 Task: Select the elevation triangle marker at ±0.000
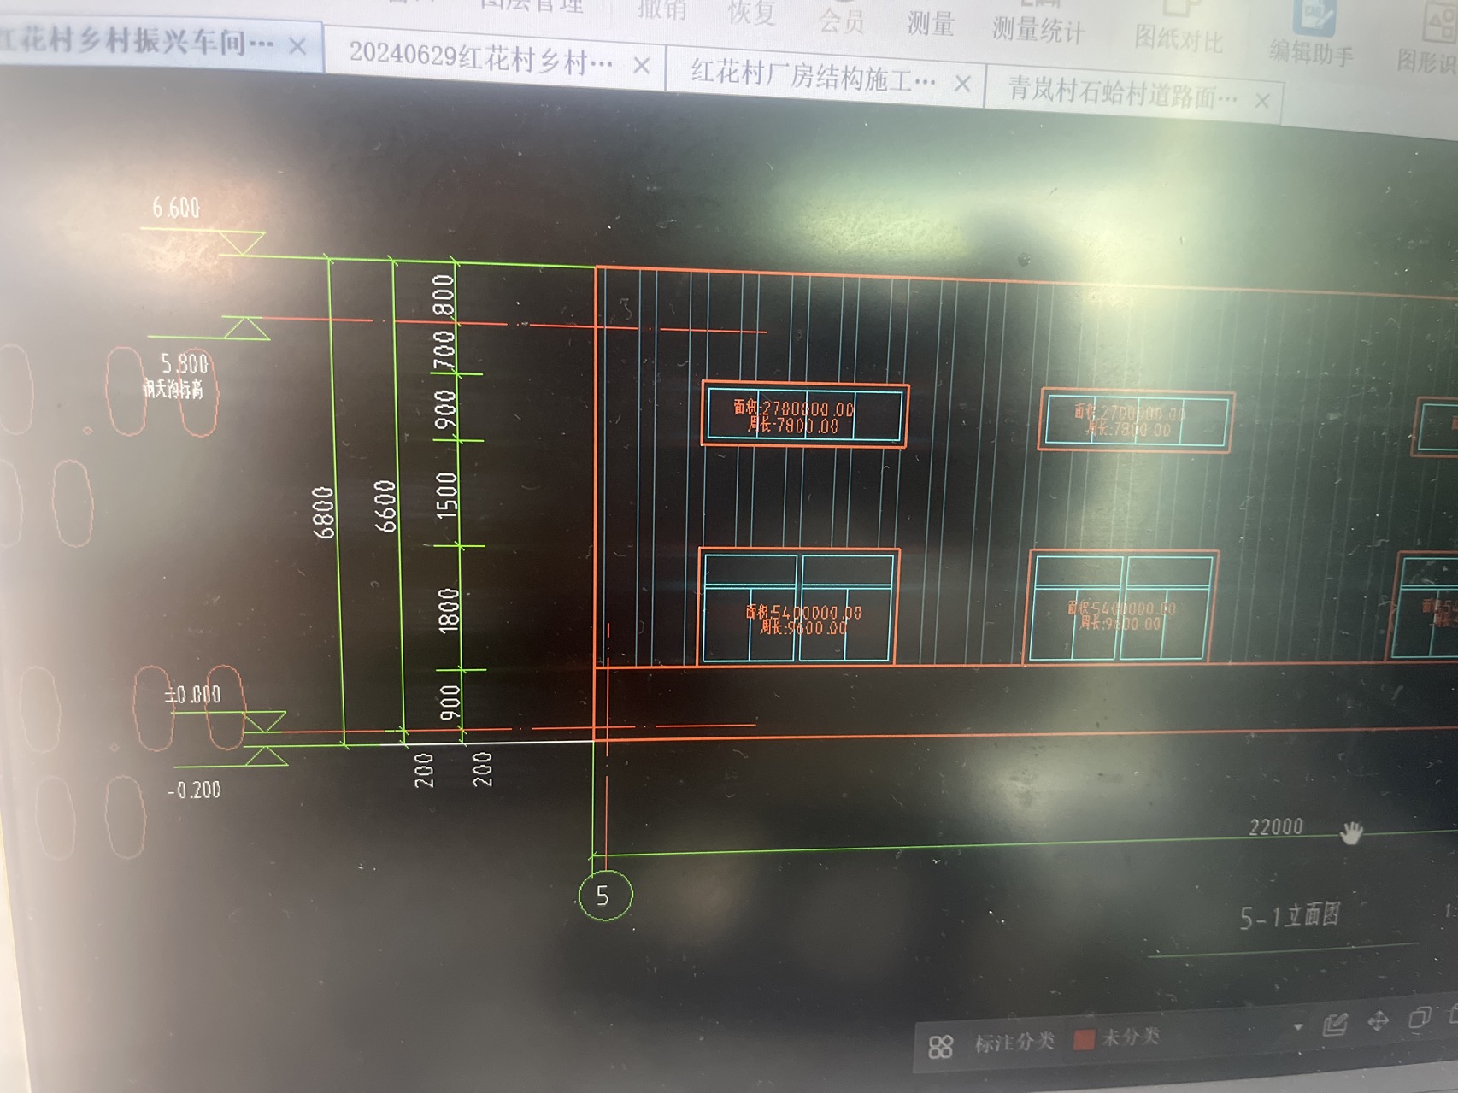pyautogui.click(x=264, y=723)
